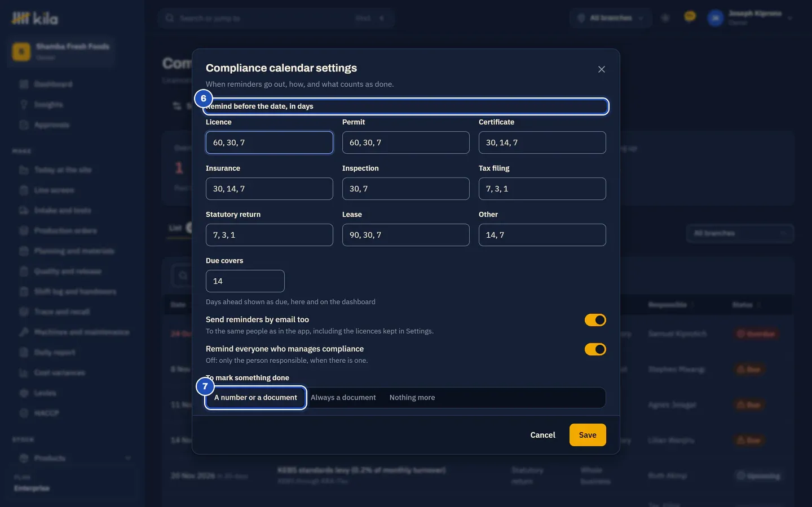Toggle Send reminders by email too
Screen dimensions: 812x507
tap(595, 320)
